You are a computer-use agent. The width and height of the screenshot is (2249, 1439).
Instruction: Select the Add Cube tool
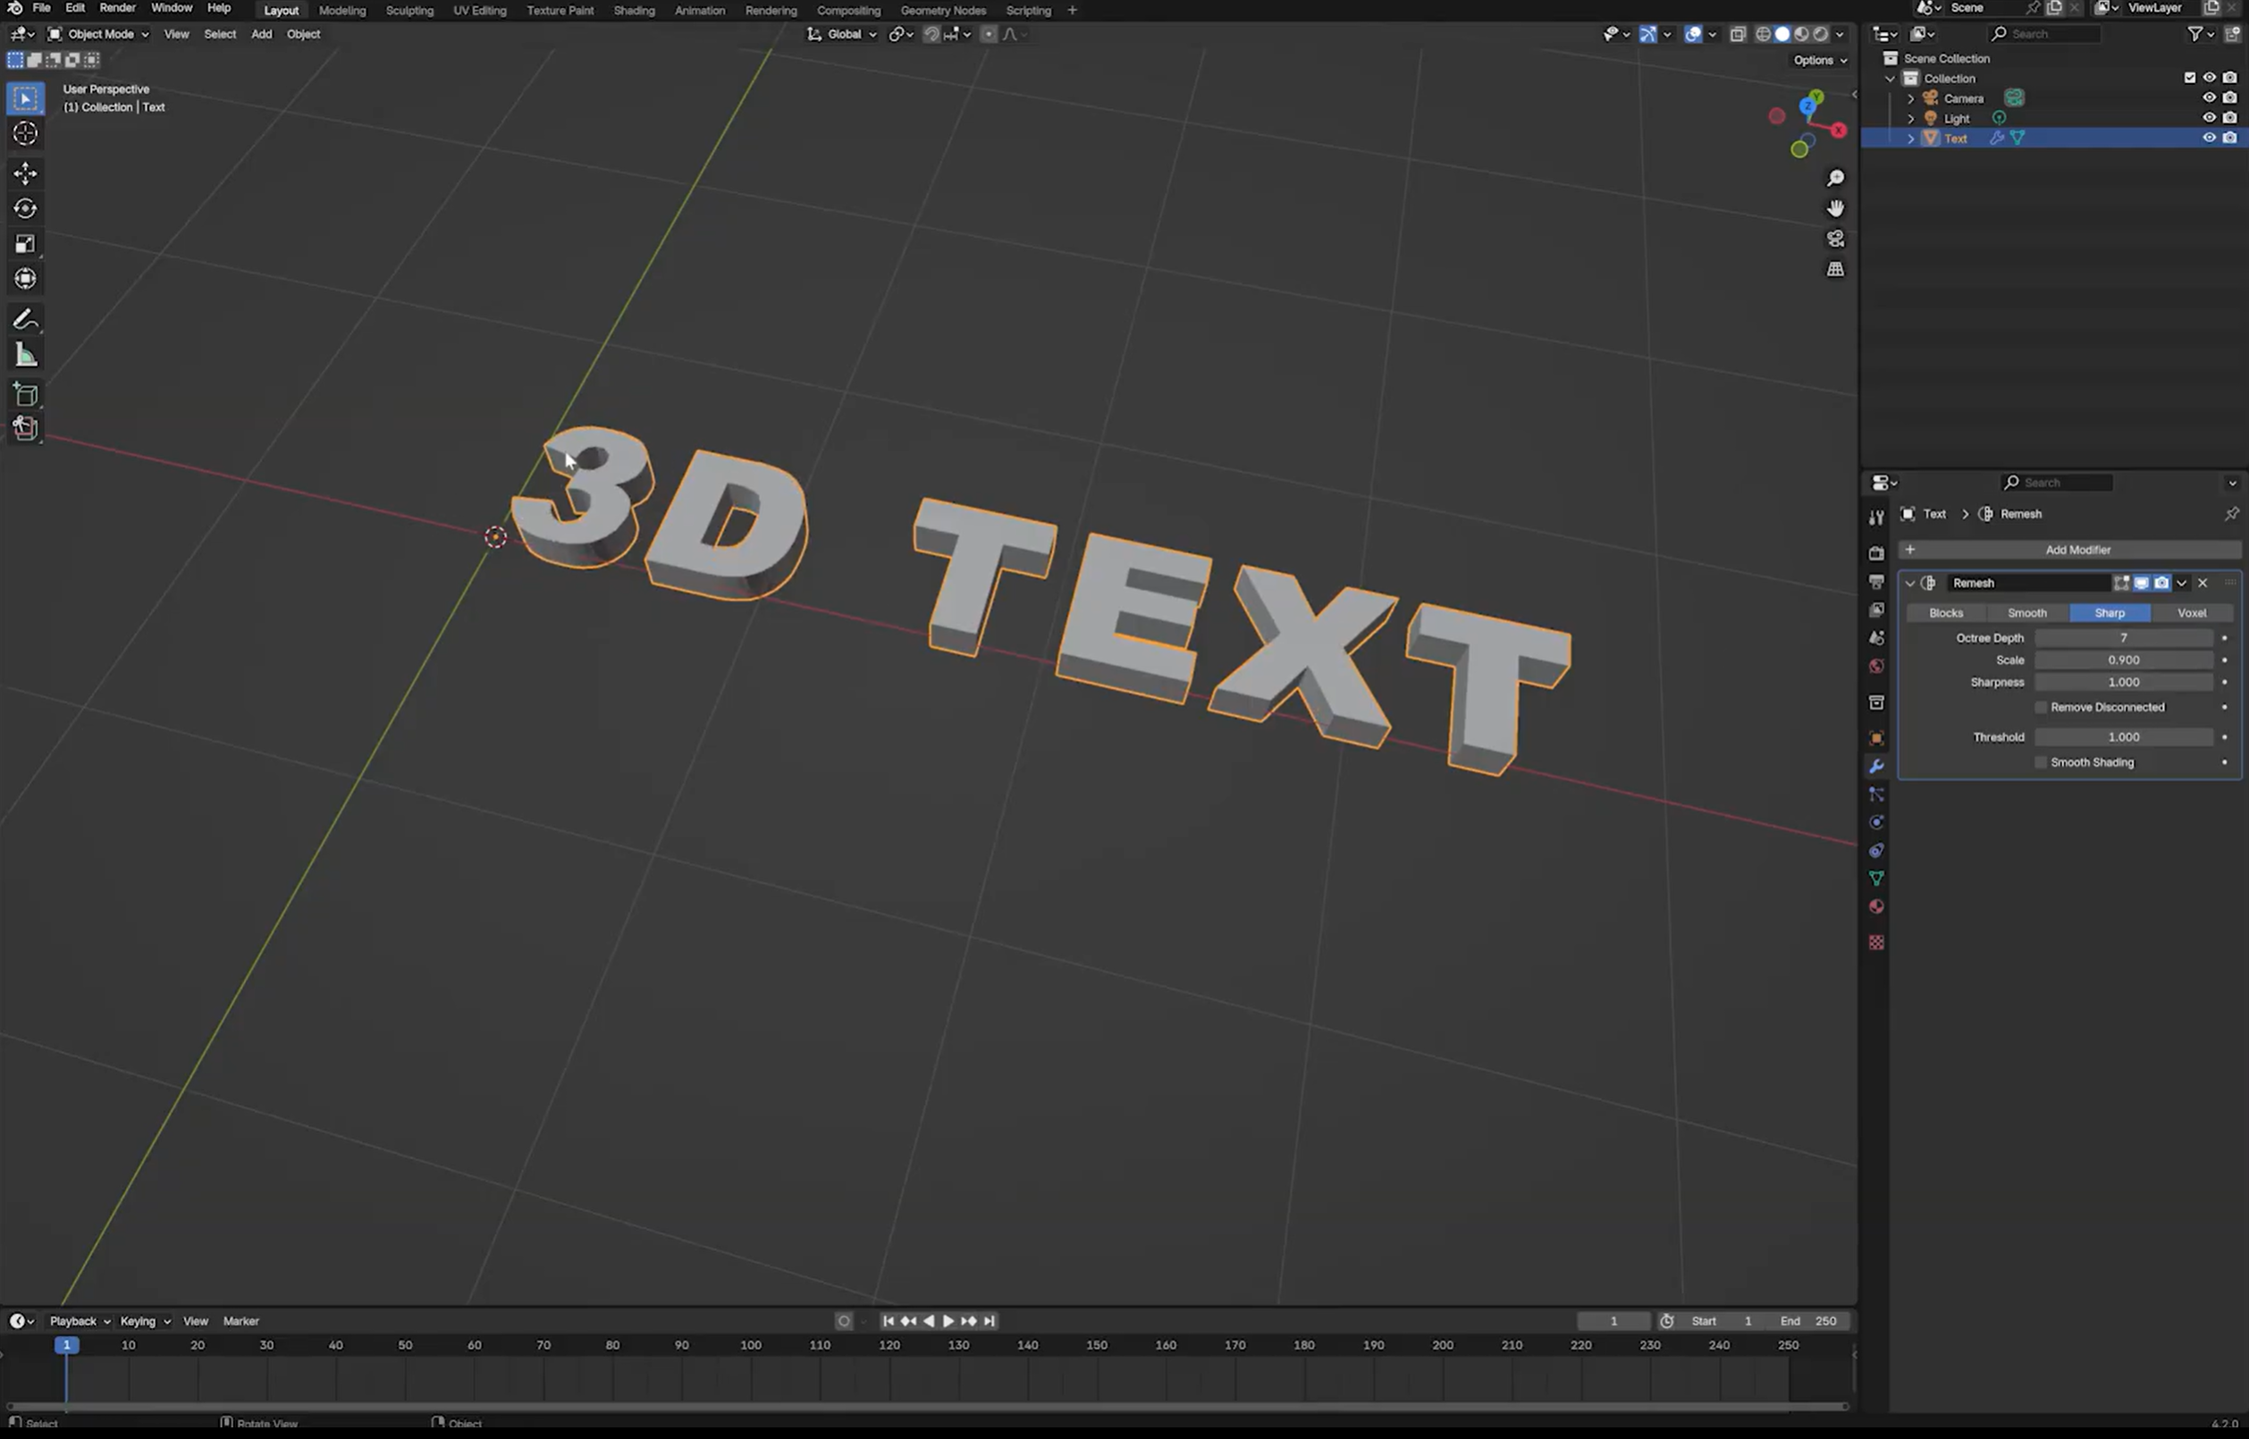click(x=25, y=395)
